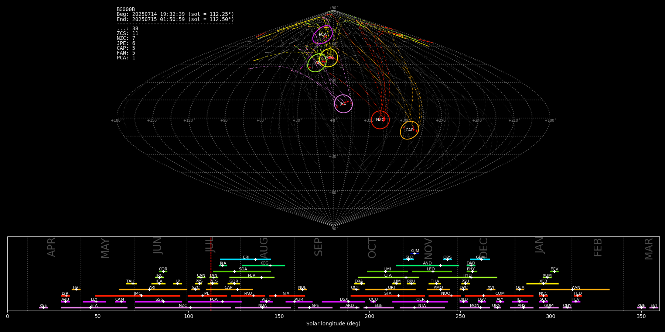The height and width of the screenshot is (332, 665).
Task: Click the green LEO shower bar in the timeline
Action: [432, 272]
